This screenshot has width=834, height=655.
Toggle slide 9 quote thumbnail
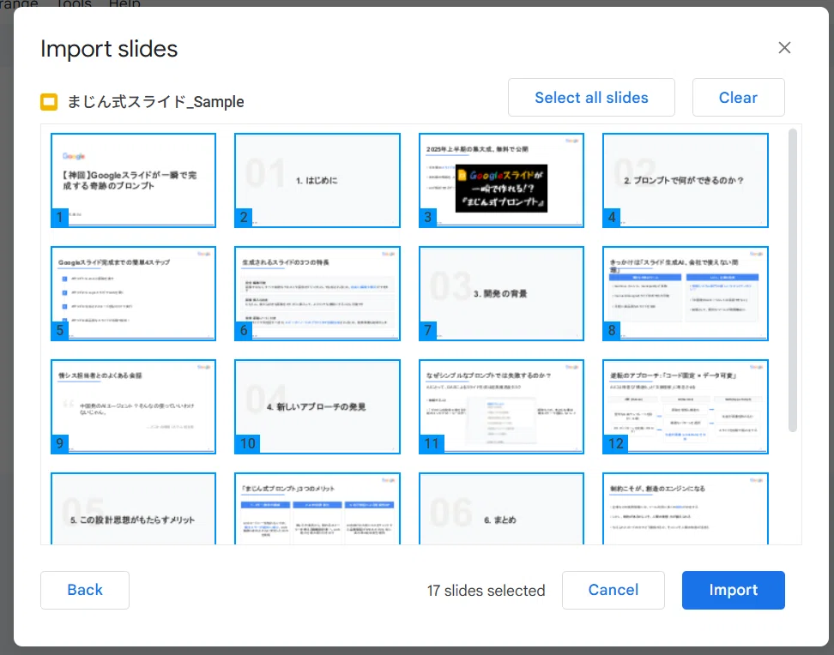tap(133, 406)
